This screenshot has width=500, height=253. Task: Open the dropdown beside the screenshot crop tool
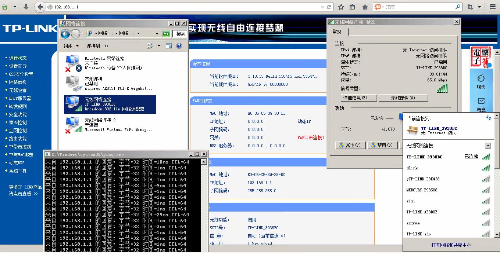[480, 7]
